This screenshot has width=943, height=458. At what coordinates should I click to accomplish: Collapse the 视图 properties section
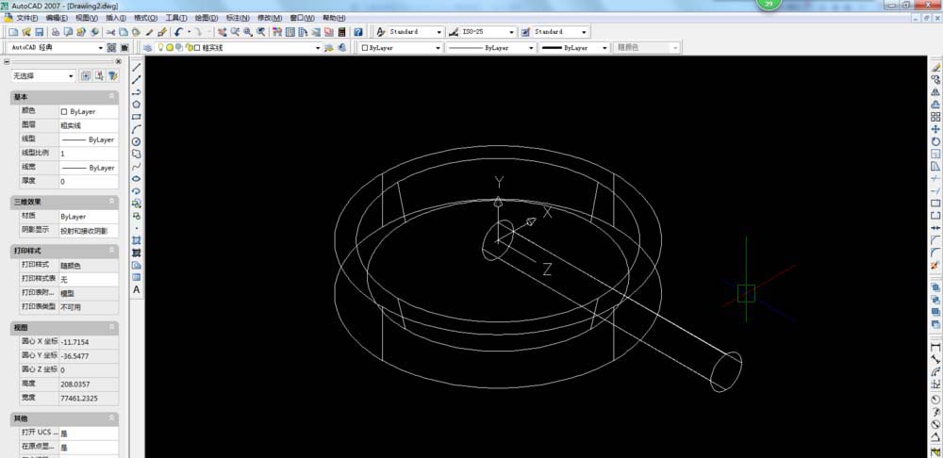pos(111,327)
